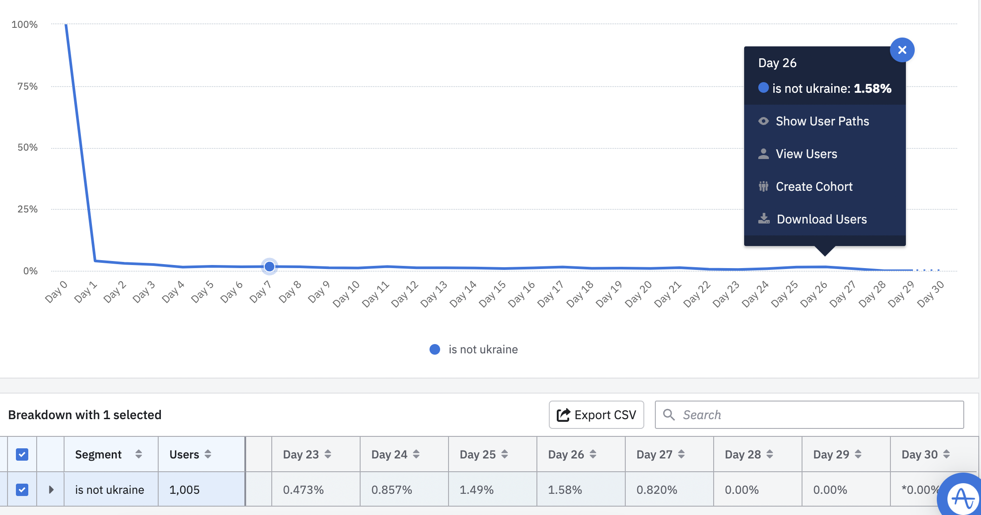Image resolution: width=981 pixels, height=515 pixels.
Task: Sort by Day 23 column
Action: click(x=327, y=454)
